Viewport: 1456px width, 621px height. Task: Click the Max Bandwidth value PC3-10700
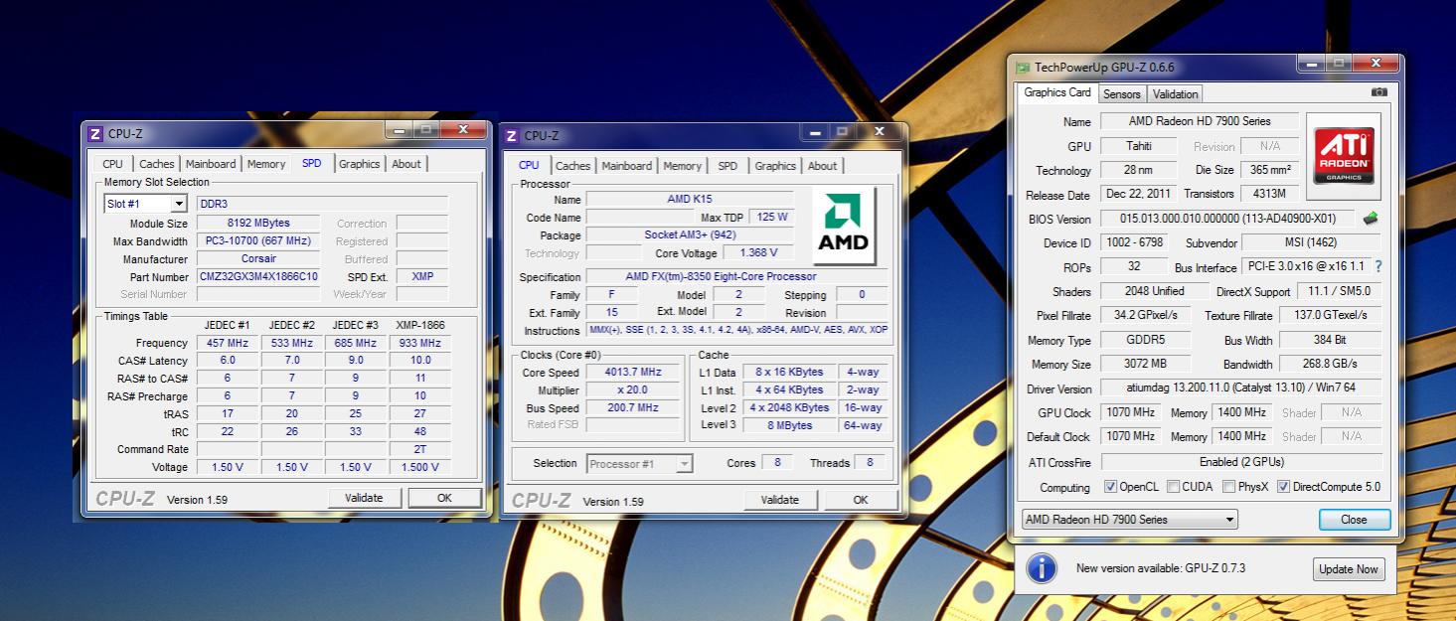258,241
